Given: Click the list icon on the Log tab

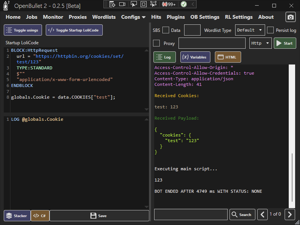Looking at the screenshot, I should (159, 57).
